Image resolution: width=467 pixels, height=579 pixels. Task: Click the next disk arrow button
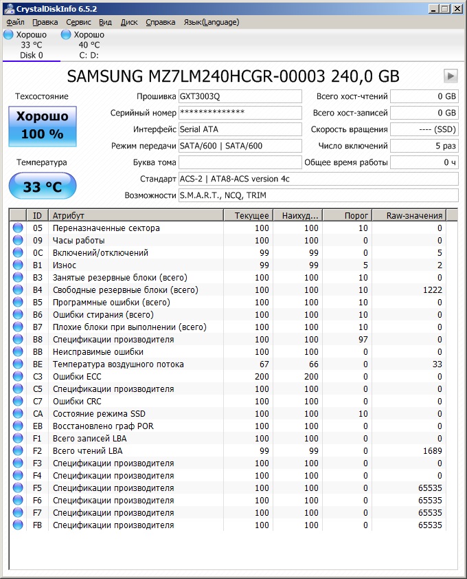tap(451, 76)
